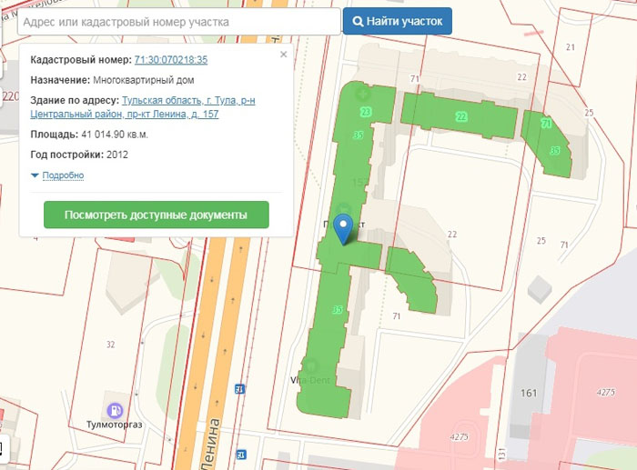The width and height of the screenshot is (637, 470).
Task: Click the blue location pin marker
Action: pos(342,228)
